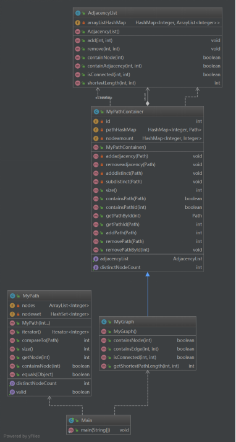Click the containsEdge(int, int) method icon
The width and height of the screenshot is (236, 442).
(104, 349)
